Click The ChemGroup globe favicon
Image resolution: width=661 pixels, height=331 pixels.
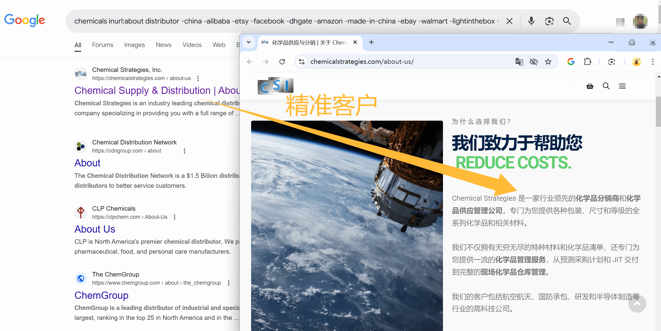coord(81,278)
